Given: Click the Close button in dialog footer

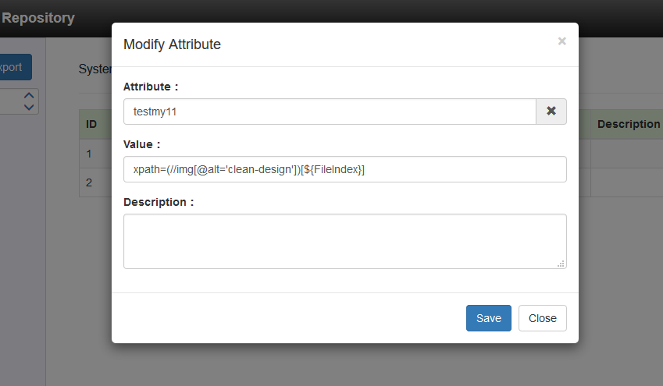Looking at the screenshot, I should coord(543,318).
